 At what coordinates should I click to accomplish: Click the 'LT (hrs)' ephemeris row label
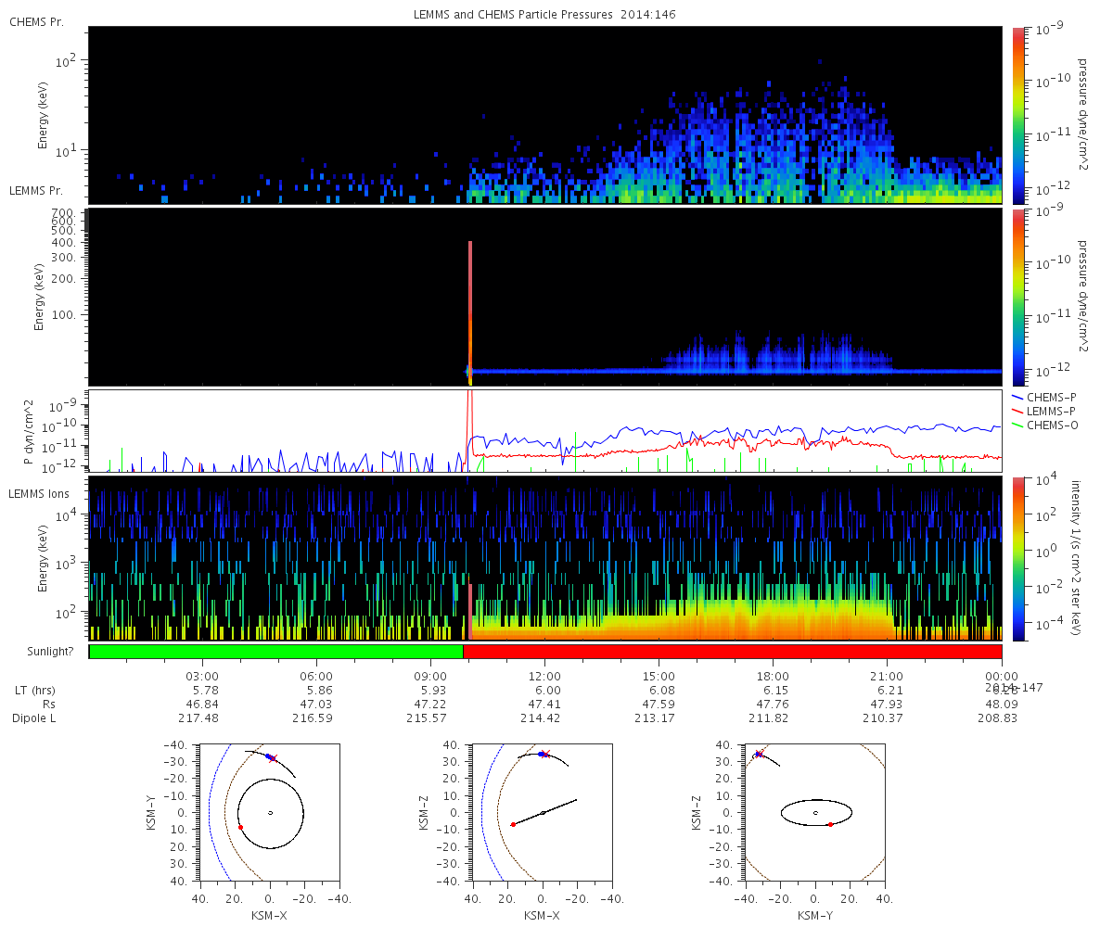[x=35, y=691]
